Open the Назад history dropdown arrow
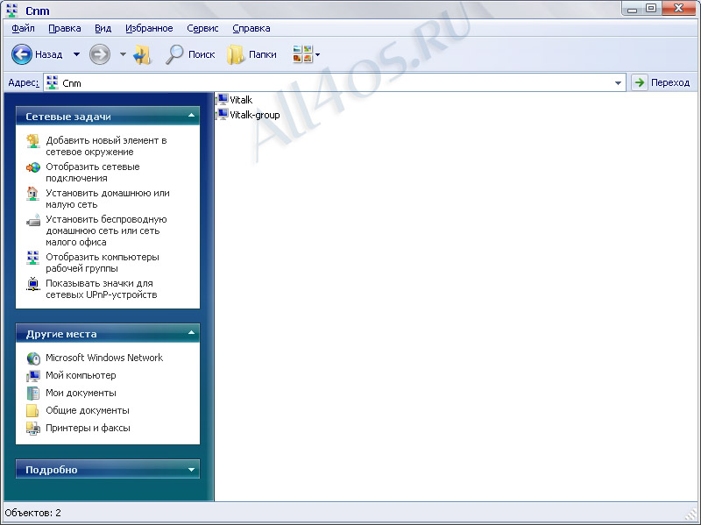The width and height of the screenshot is (701, 525). [76, 54]
